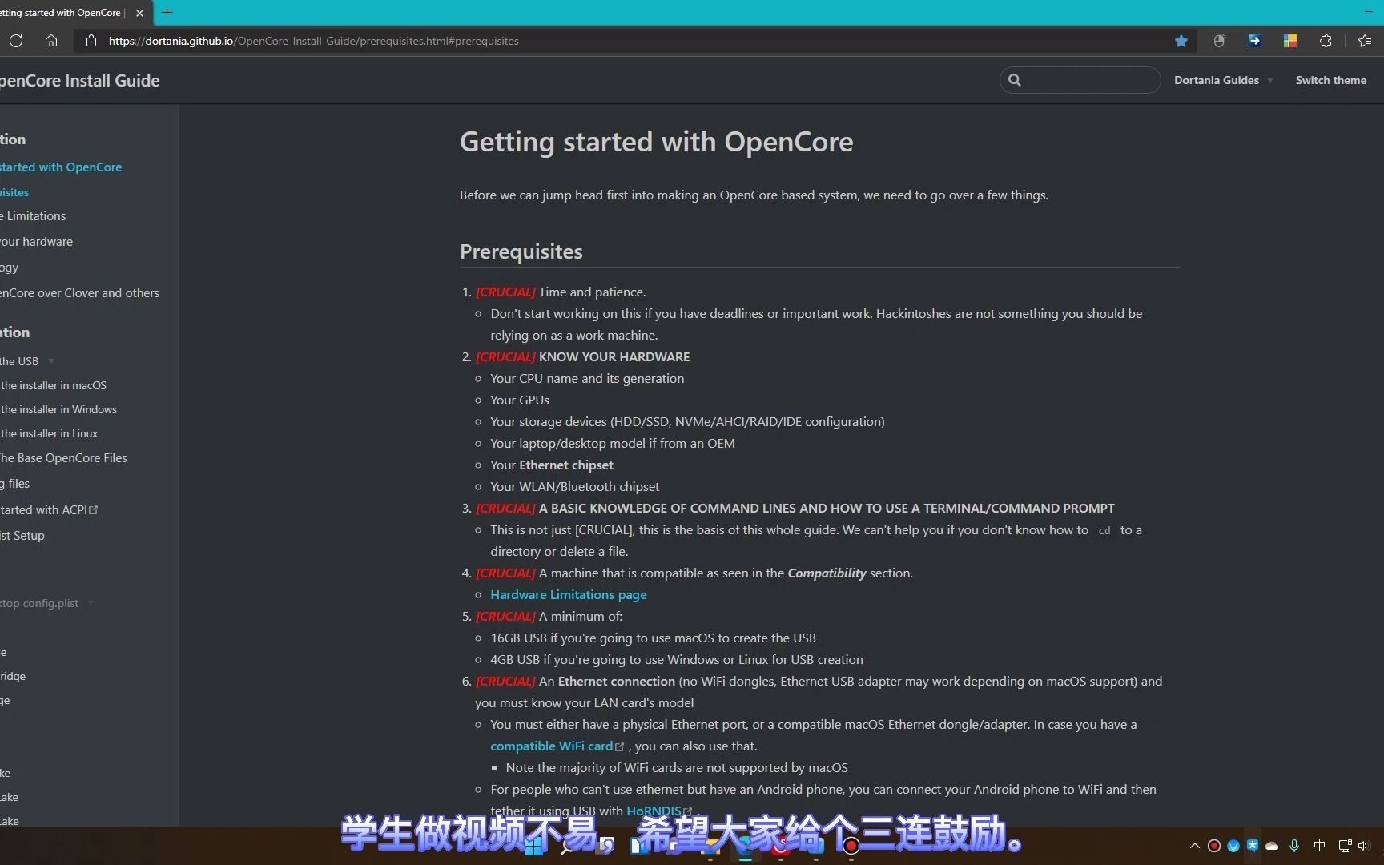Click the microphone tray icon
The width and height of the screenshot is (1384, 865).
click(1294, 846)
